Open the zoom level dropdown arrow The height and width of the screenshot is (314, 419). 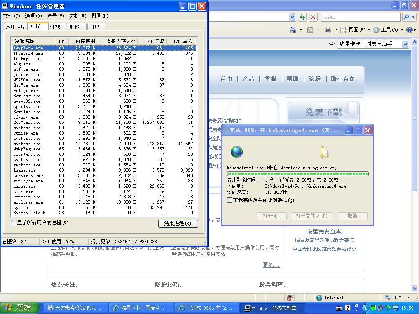(x=408, y=298)
